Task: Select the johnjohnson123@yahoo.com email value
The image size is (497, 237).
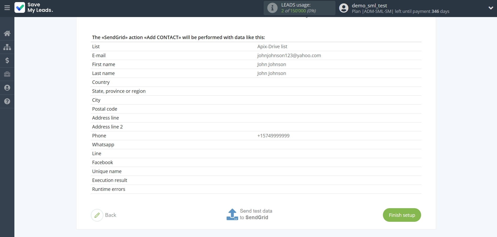Action: click(x=289, y=56)
